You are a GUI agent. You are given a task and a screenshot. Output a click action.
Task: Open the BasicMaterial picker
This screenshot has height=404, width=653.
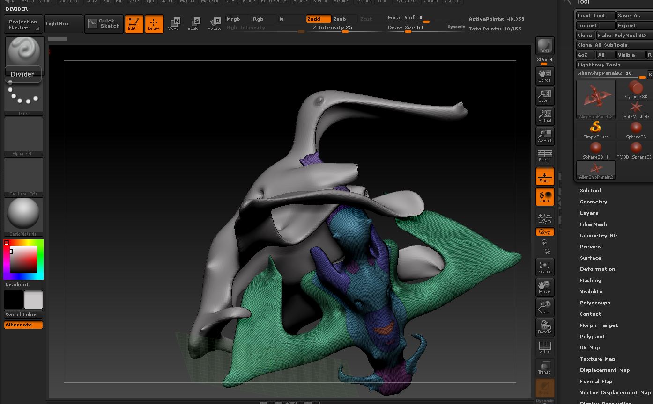pyautogui.click(x=23, y=216)
